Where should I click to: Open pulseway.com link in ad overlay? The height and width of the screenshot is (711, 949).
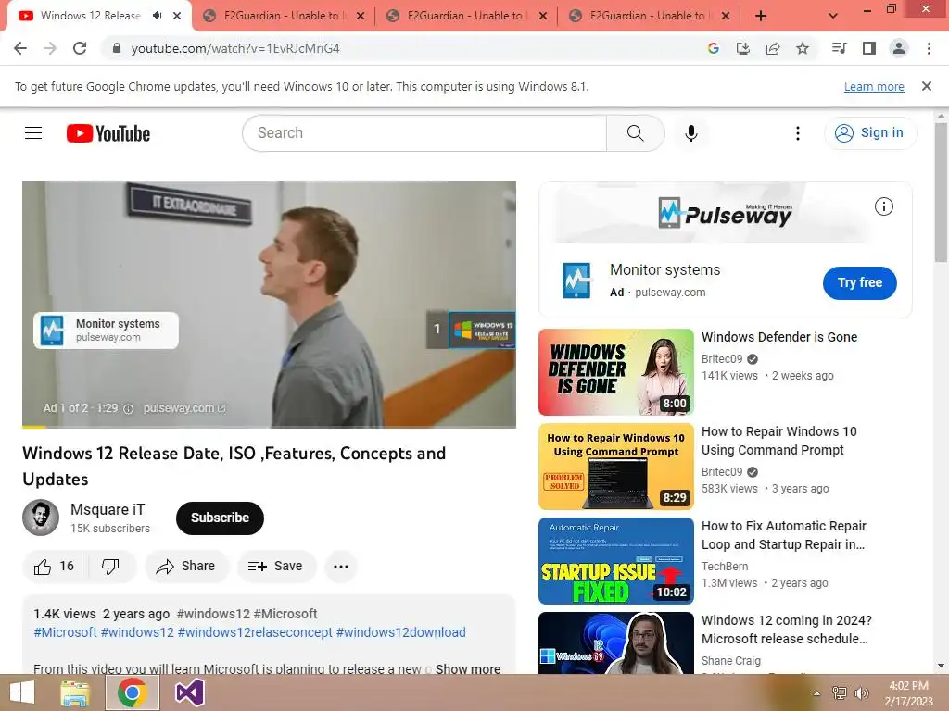pyautogui.click(x=184, y=408)
